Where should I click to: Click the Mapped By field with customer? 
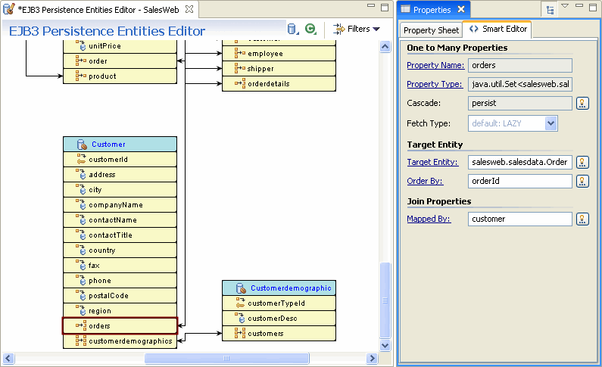pos(519,219)
